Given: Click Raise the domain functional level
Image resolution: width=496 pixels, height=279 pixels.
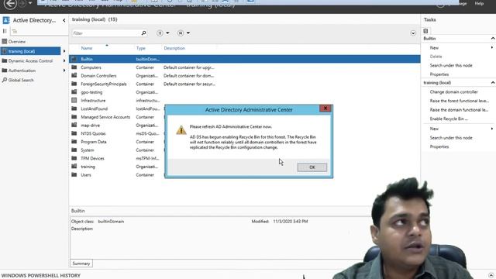Looking at the screenshot, I should [x=459, y=110].
